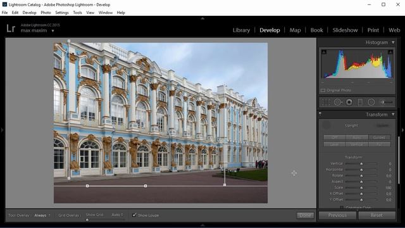Collapse the Transform panel
The width and height of the screenshot is (405, 228).
click(x=393, y=114)
